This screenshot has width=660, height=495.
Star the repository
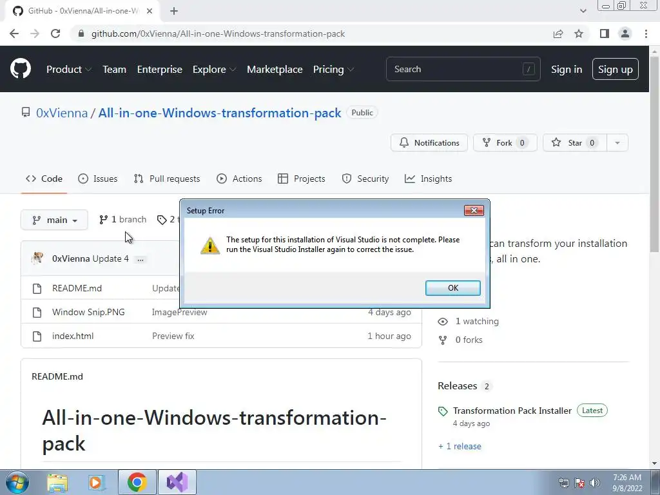pyautogui.click(x=574, y=142)
